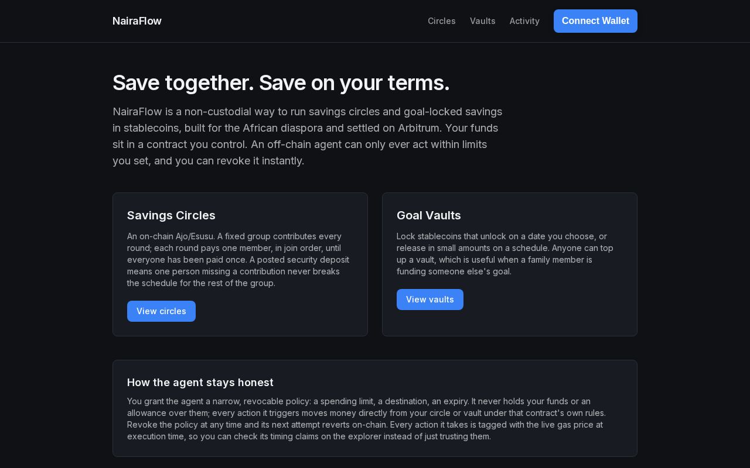
Task: Click the View circles button
Action: [161, 311]
